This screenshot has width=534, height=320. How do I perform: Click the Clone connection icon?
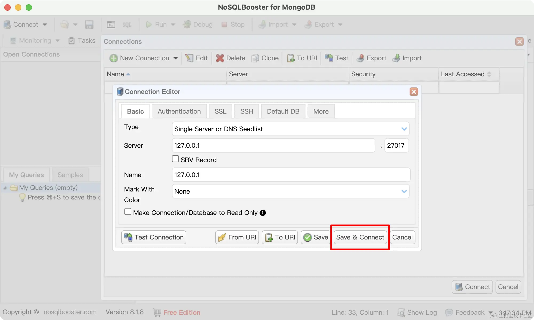tap(255, 58)
